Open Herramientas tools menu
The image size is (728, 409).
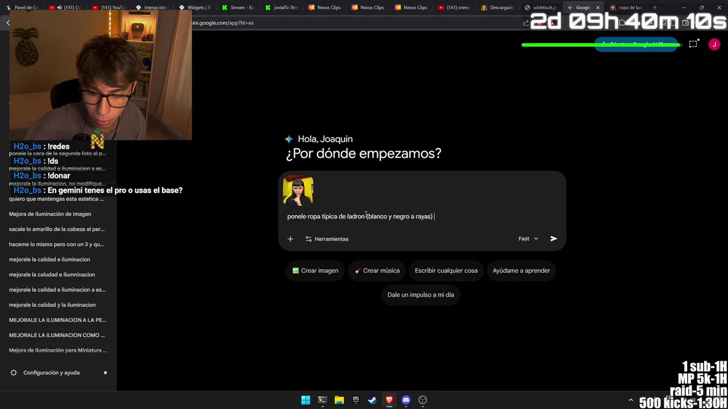(327, 239)
